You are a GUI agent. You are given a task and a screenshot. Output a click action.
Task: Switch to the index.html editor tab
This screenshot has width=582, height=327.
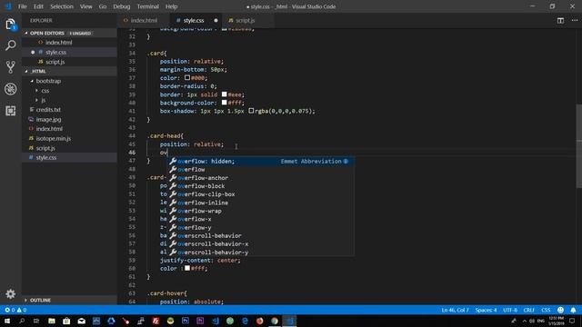click(x=144, y=20)
